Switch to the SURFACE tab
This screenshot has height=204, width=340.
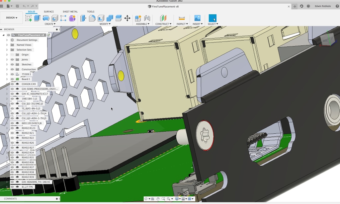tap(49, 12)
